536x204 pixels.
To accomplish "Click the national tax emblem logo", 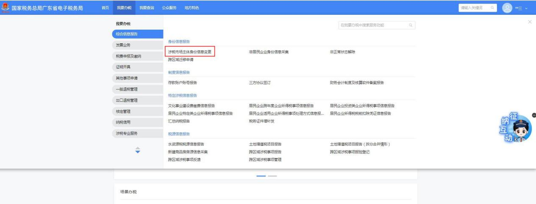I will click(5, 8).
